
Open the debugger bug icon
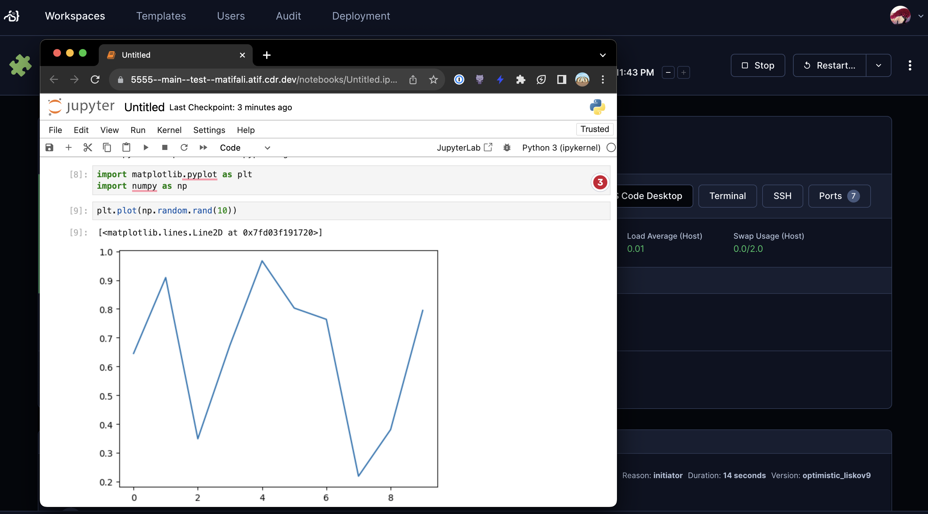[x=507, y=148]
